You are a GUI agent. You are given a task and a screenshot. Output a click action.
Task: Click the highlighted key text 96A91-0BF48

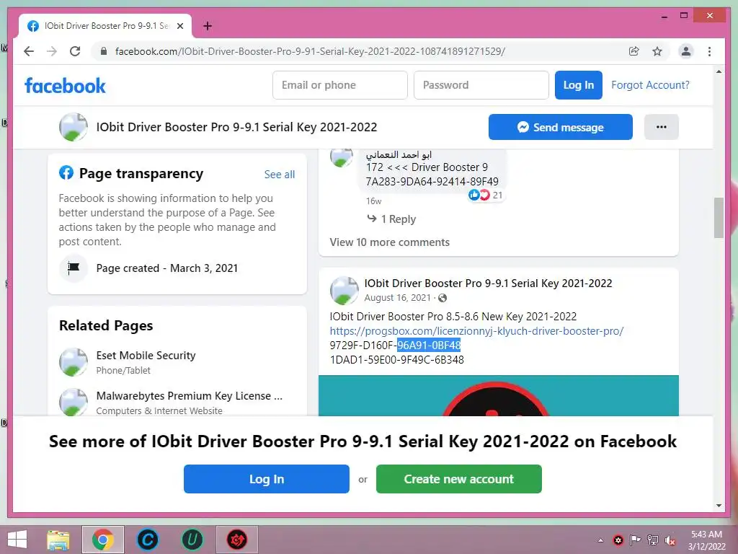click(429, 346)
